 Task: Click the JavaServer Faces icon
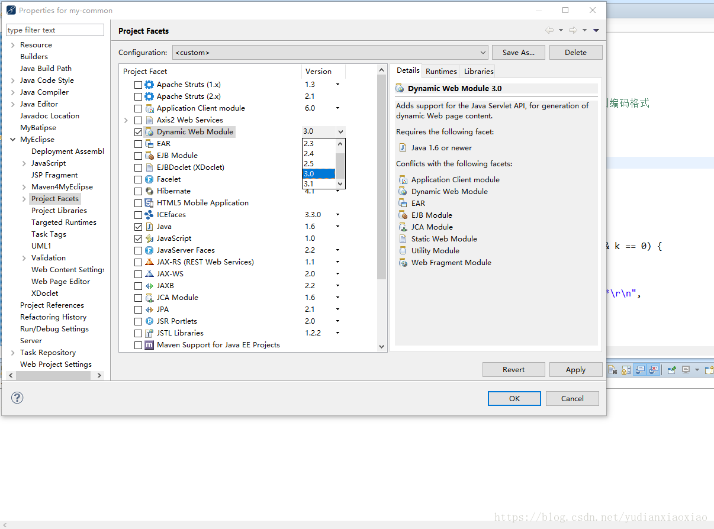[149, 250]
